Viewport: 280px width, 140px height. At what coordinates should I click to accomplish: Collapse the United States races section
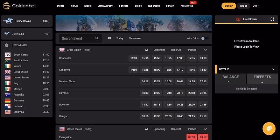(205, 129)
